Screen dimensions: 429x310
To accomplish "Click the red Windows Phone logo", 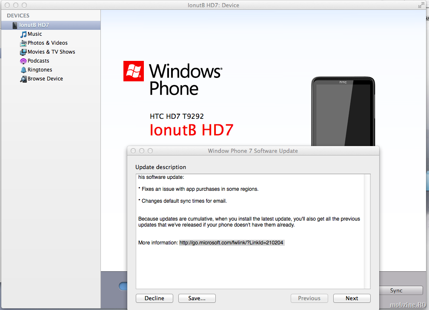I will click(x=133, y=71).
